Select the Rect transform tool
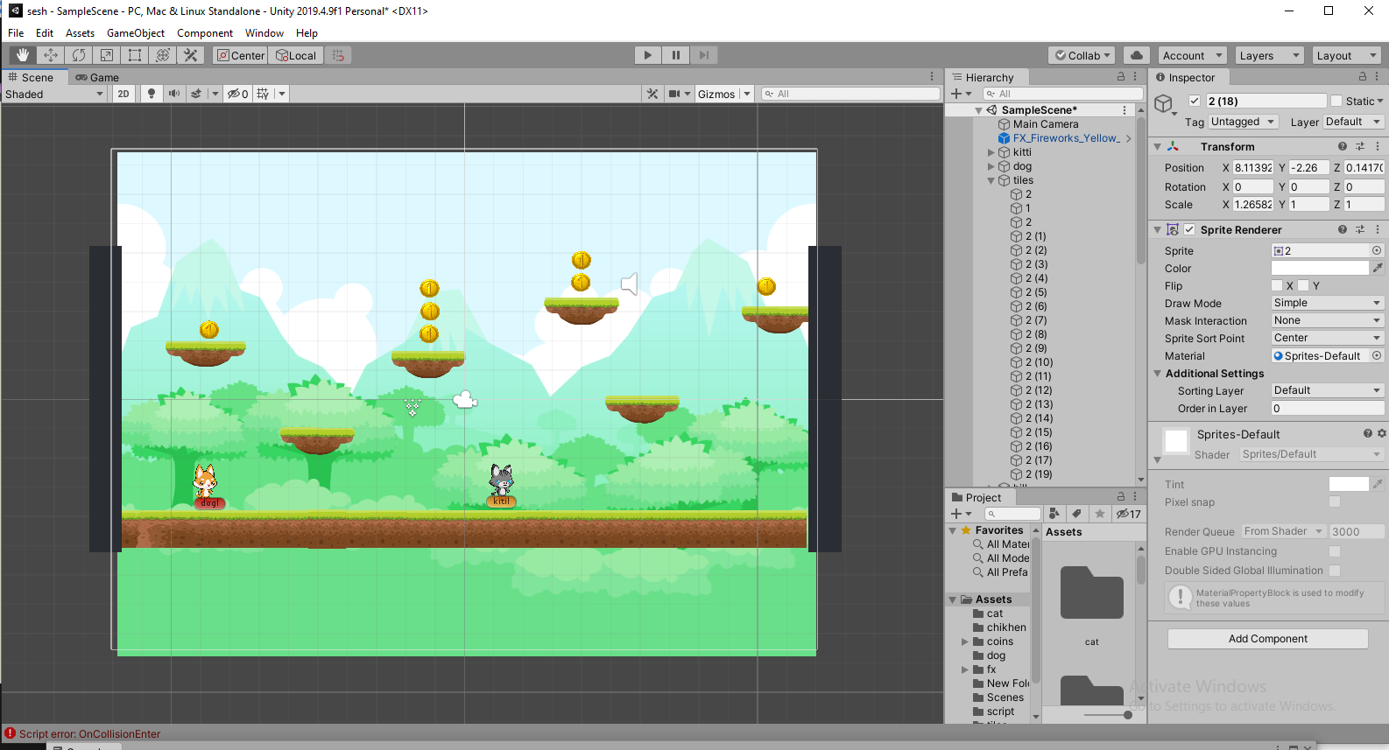This screenshot has height=750, width=1389. pos(135,55)
